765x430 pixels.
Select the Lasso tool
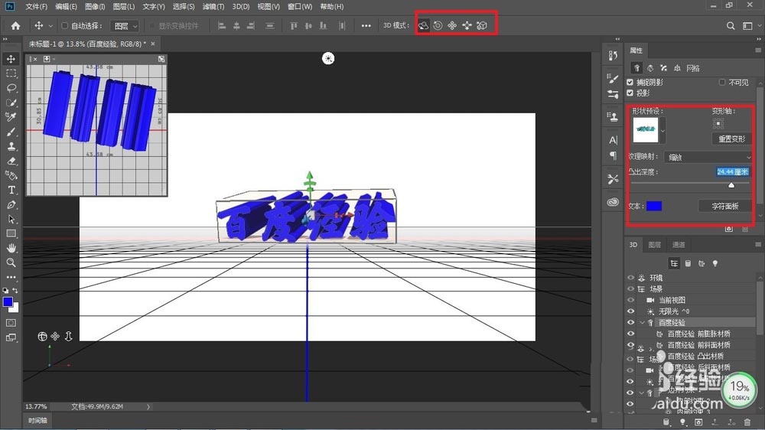pos(11,88)
